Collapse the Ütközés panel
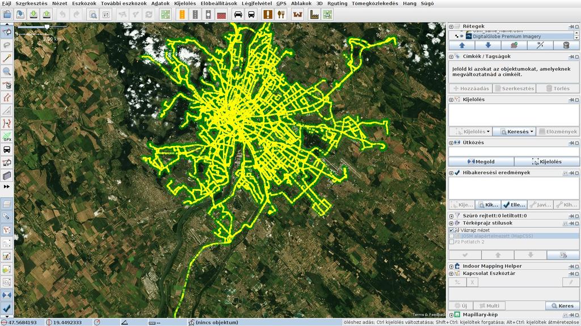 pyautogui.click(x=451, y=143)
